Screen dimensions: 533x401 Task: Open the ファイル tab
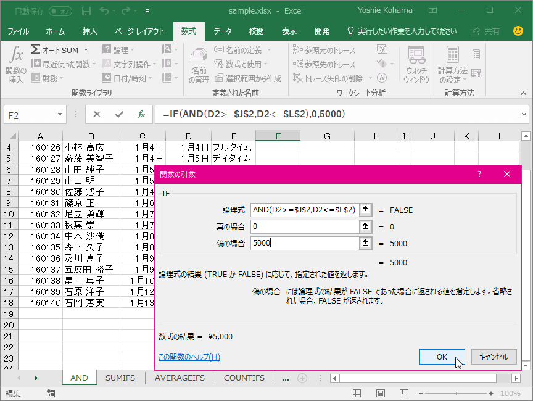[x=19, y=31]
